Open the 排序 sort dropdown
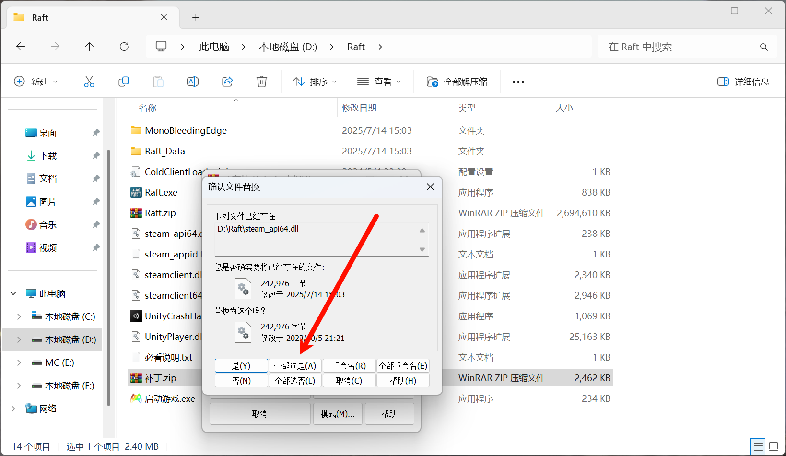 [315, 82]
